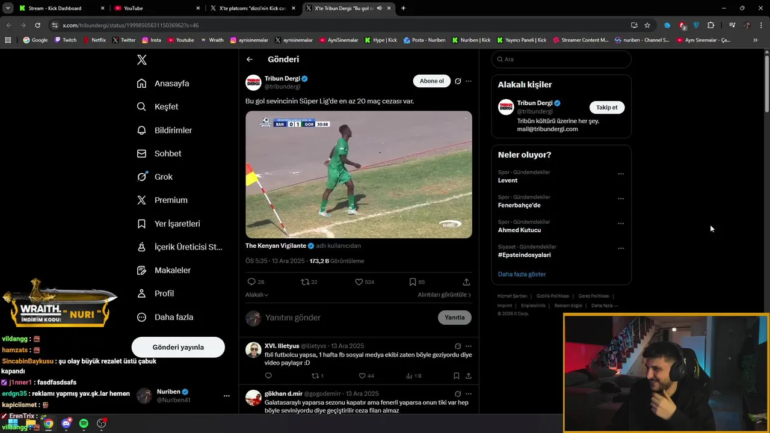Click Daha fazla göster link

tap(522, 274)
